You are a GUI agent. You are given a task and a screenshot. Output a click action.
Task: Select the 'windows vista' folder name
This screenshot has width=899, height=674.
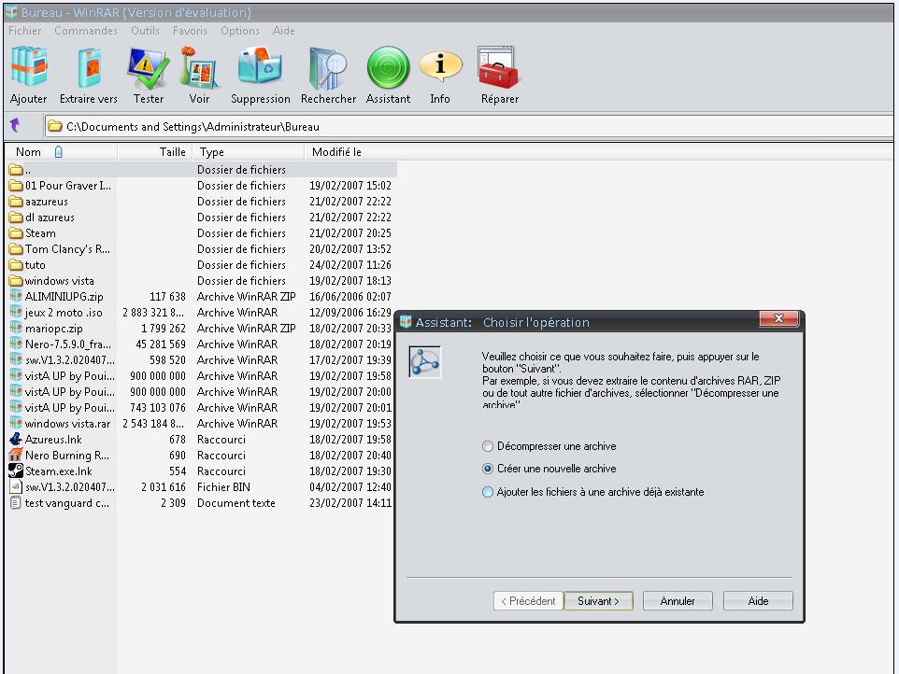(60, 281)
